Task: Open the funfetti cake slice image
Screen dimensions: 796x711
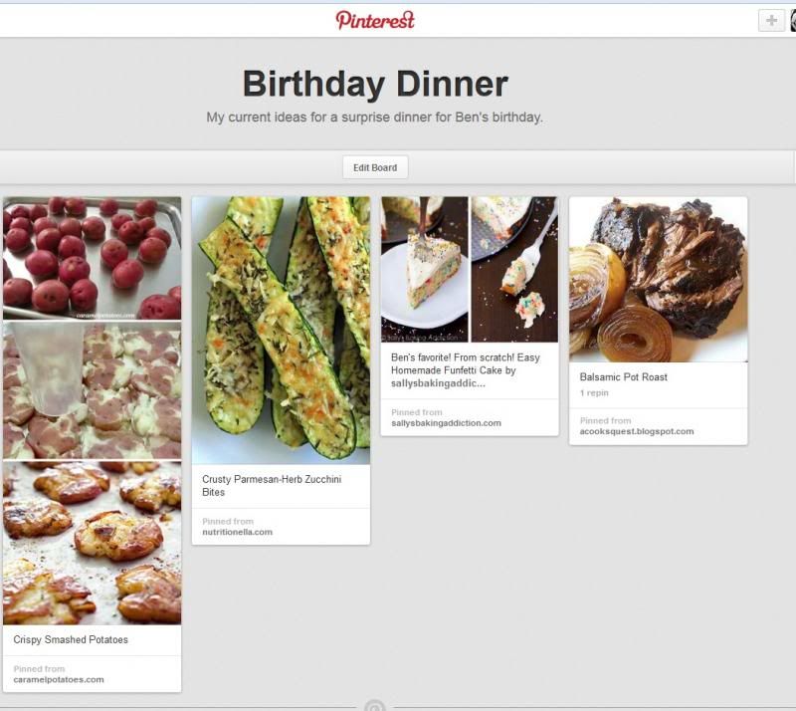Action: tap(470, 269)
